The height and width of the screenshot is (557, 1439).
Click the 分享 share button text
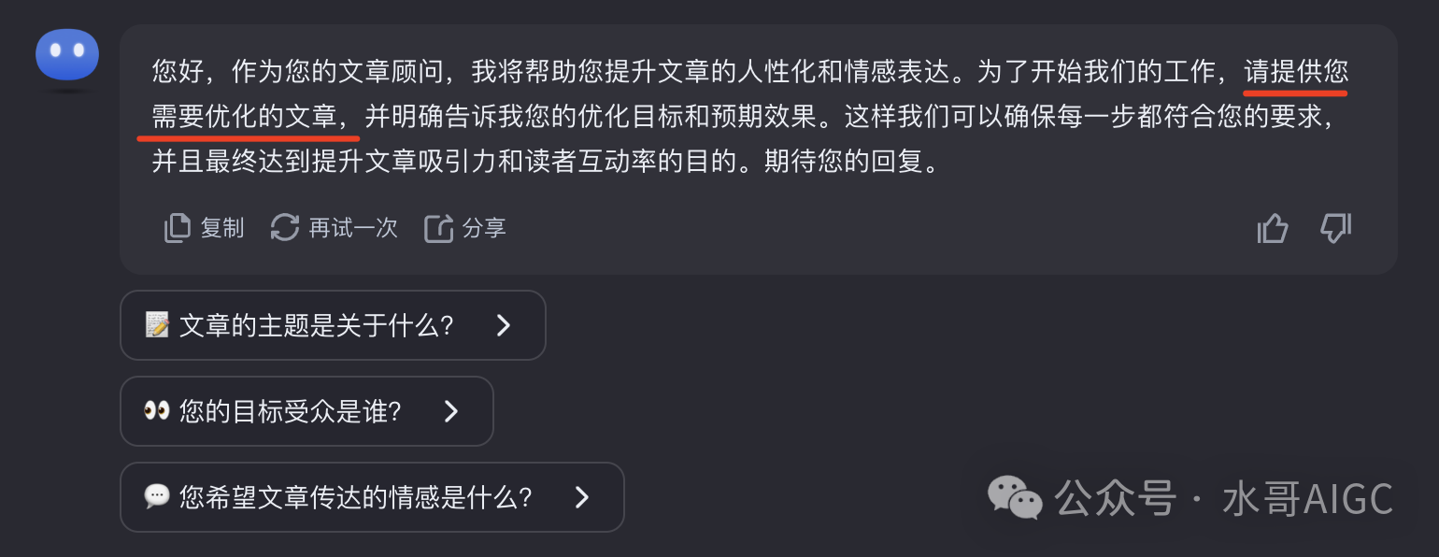481,227
